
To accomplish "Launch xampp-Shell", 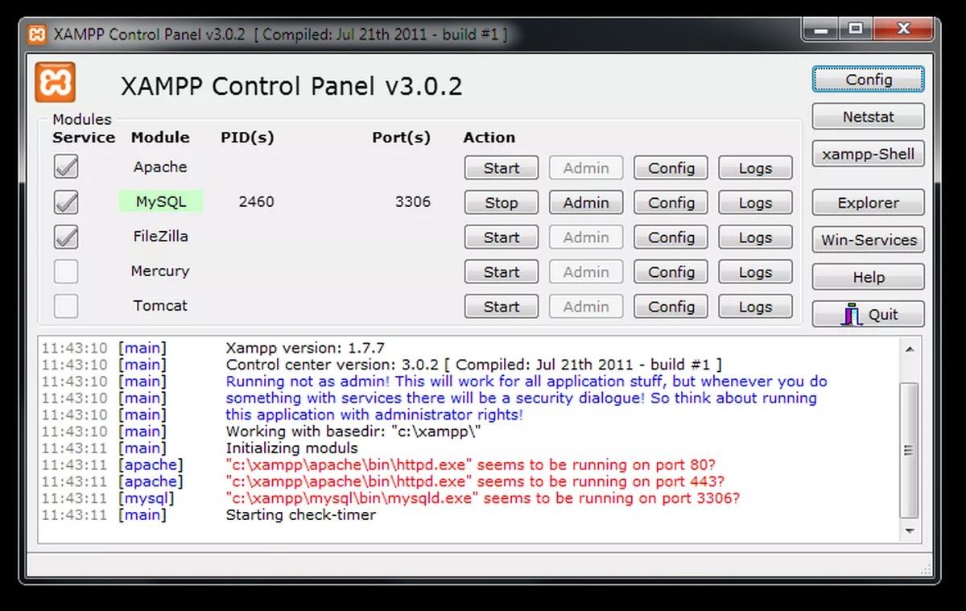I will click(x=869, y=154).
